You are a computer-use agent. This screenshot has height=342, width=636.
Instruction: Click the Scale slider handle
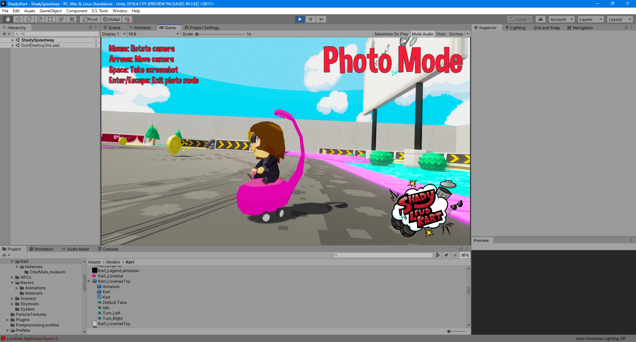pos(197,34)
